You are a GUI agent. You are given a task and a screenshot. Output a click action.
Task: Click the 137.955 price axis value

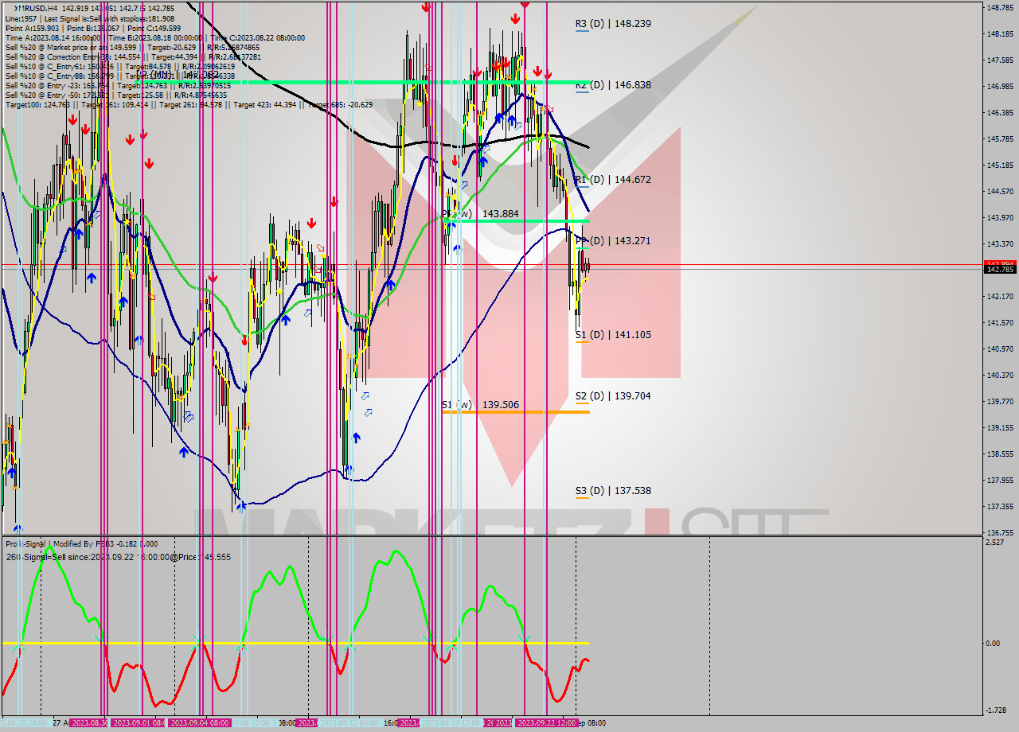[x=1000, y=481]
